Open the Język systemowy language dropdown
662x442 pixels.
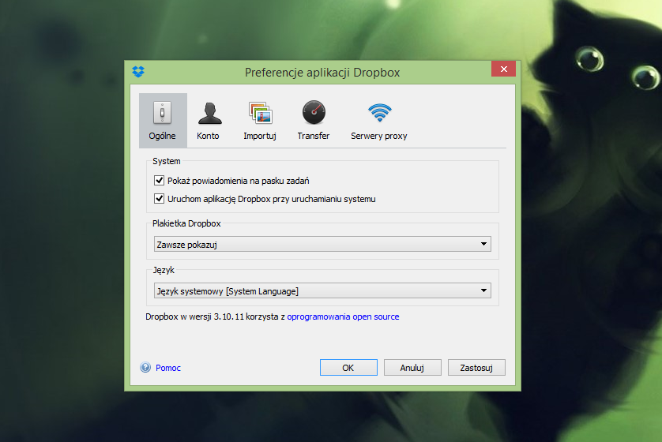pyautogui.click(x=322, y=290)
